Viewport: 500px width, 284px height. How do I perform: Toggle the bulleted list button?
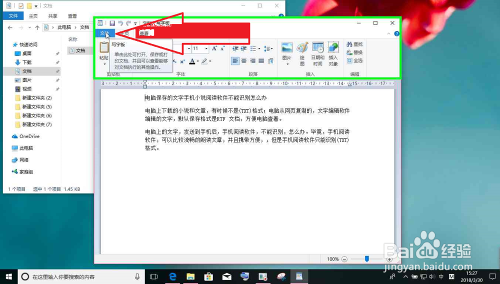pos(253,49)
